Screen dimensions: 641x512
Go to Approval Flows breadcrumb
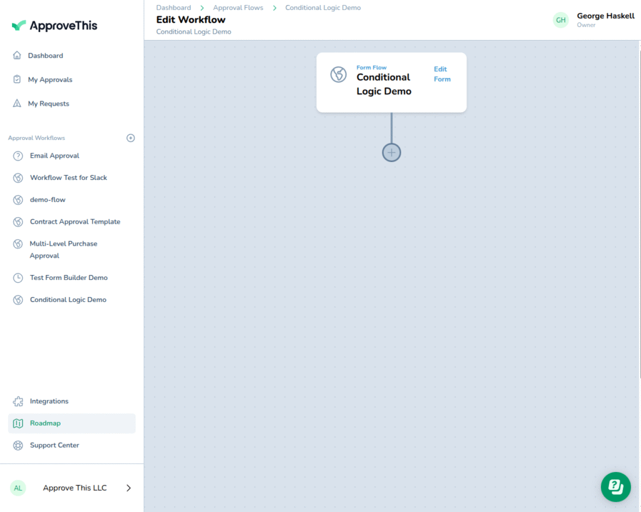point(238,8)
